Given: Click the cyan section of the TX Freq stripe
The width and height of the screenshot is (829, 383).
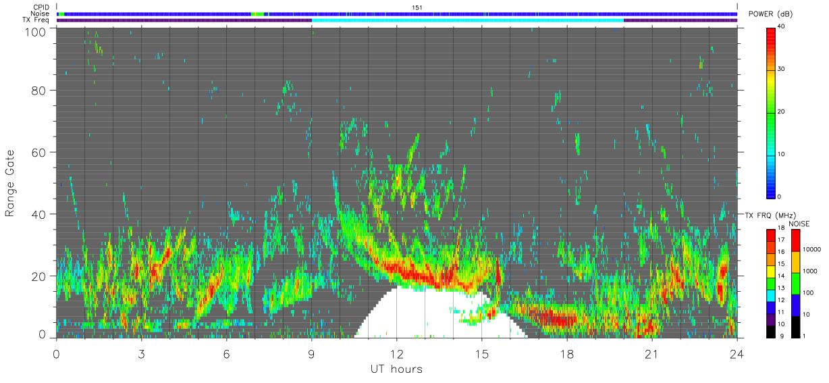Looking at the screenshot, I should (x=467, y=20).
